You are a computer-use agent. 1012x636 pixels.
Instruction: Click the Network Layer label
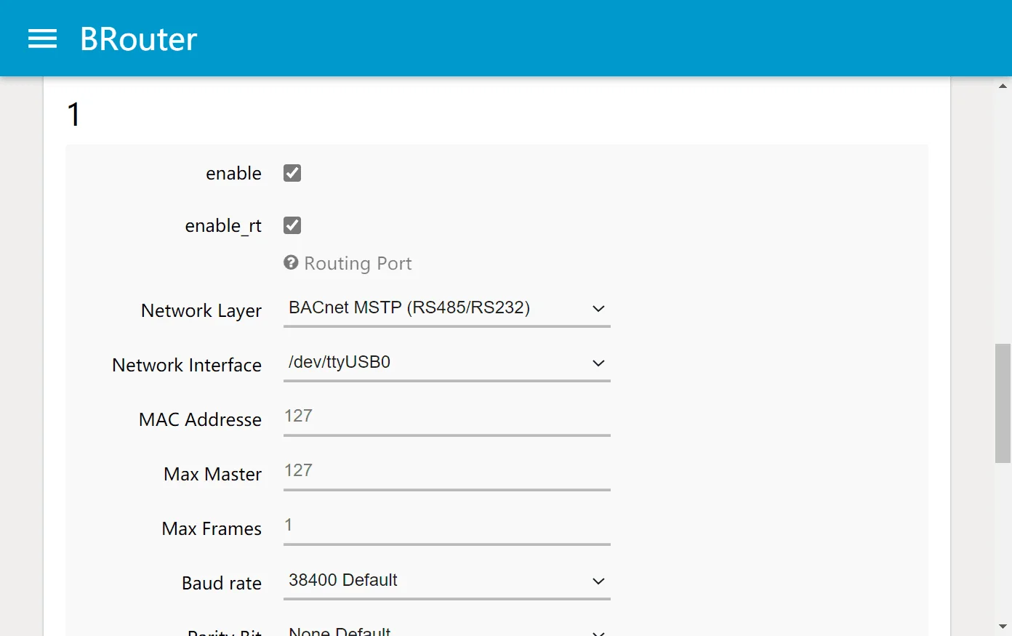point(201,311)
